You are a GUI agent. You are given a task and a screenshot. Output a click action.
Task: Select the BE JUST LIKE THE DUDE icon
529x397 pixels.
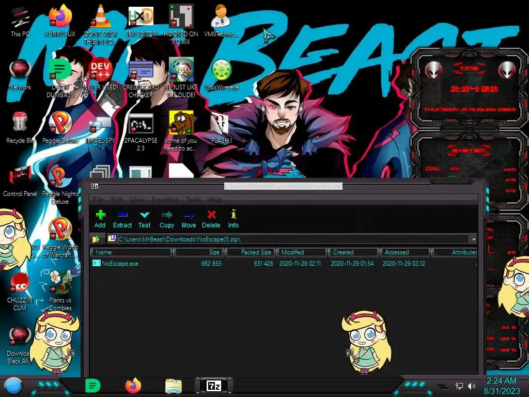(181, 79)
